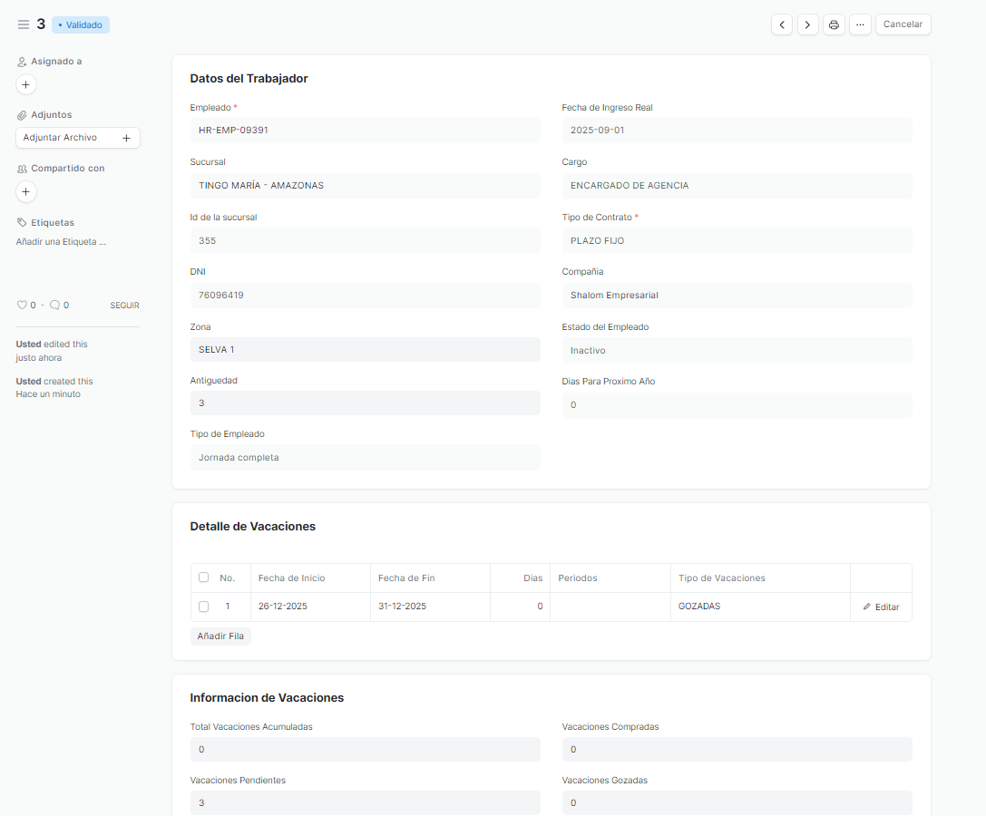Click the heart like icon
Viewport: 986px width, 816px height.
click(22, 306)
